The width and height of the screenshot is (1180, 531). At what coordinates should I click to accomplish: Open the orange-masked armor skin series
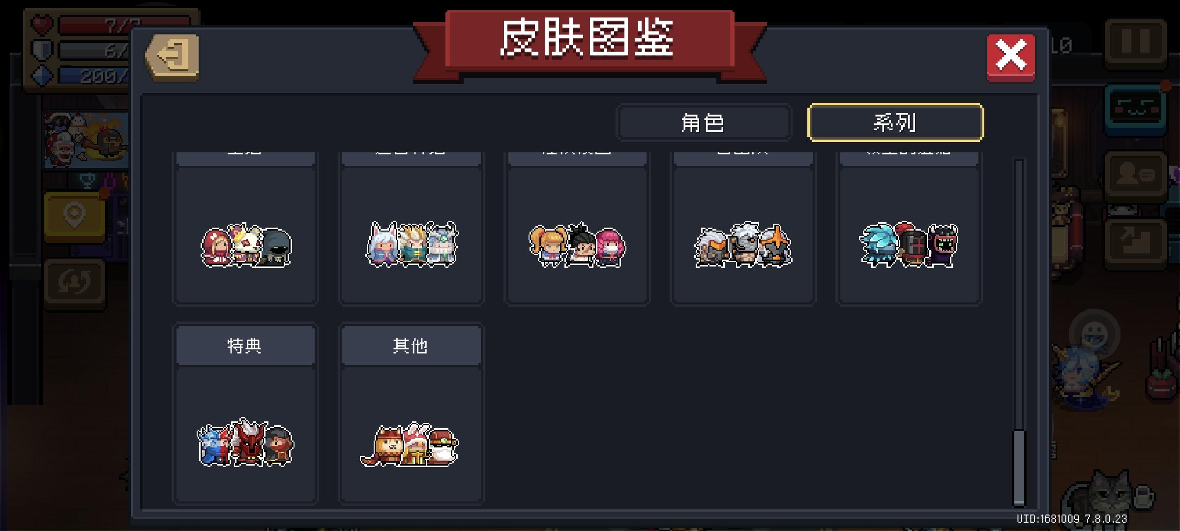click(743, 229)
